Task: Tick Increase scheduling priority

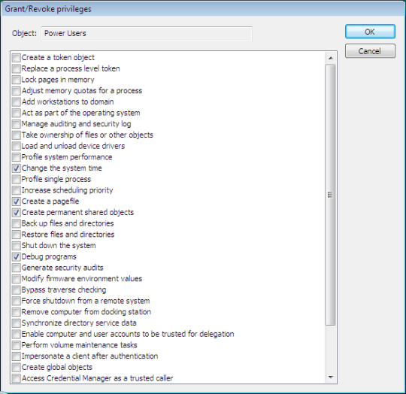Action: click(16, 190)
